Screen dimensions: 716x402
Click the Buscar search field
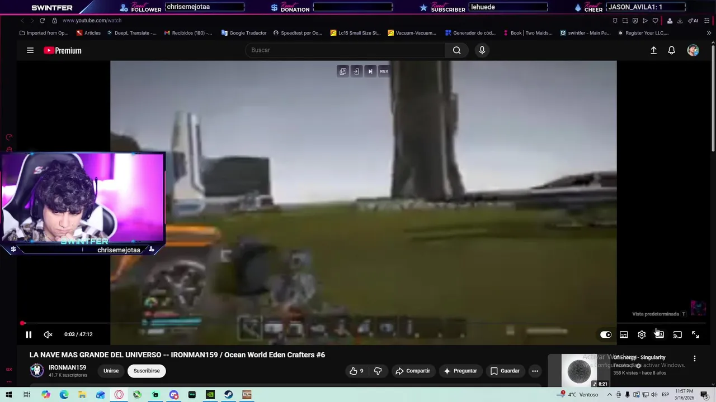[x=345, y=50]
